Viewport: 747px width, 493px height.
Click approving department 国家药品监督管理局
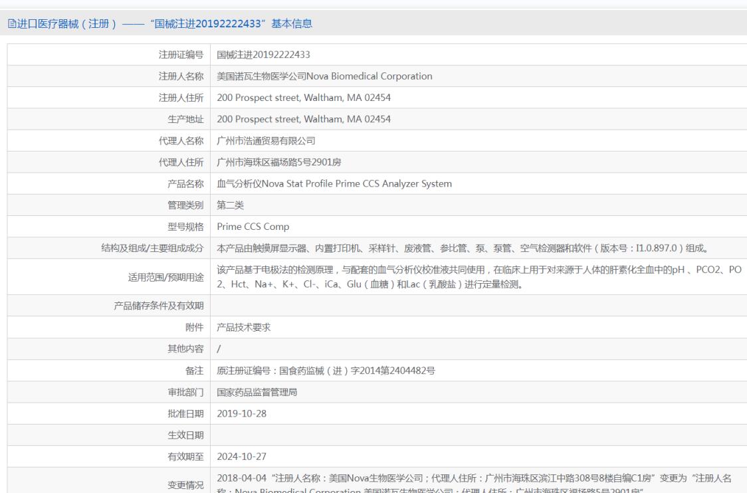click(257, 392)
